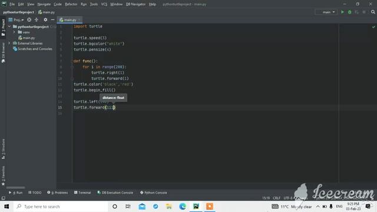Open the DB Navigator menu
Viewport: 377px width, 212px height.
click(136, 4)
